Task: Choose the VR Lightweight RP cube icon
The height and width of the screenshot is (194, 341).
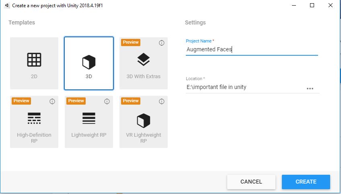Action: (x=144, y=121)
